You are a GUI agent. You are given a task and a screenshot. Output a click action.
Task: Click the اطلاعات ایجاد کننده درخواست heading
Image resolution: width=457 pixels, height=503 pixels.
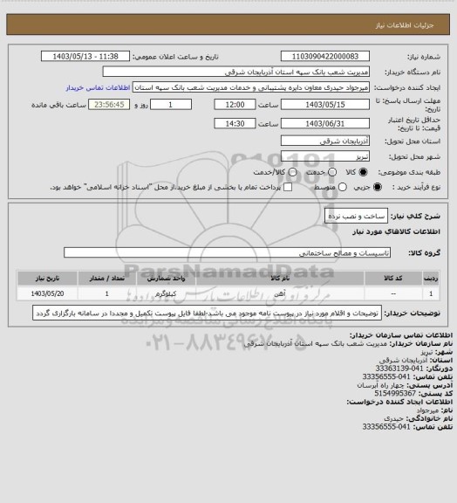click(x=399, y=402)
